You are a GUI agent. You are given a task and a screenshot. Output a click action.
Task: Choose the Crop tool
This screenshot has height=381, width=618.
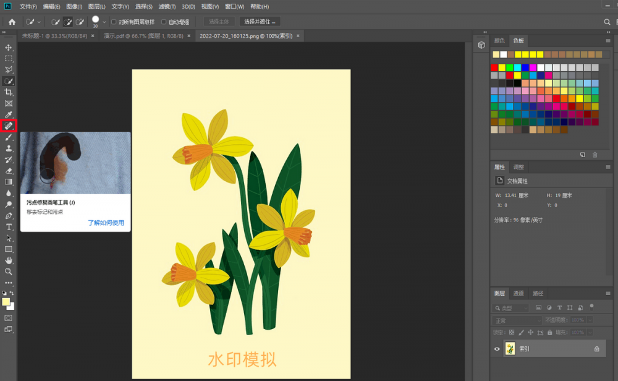9,92
